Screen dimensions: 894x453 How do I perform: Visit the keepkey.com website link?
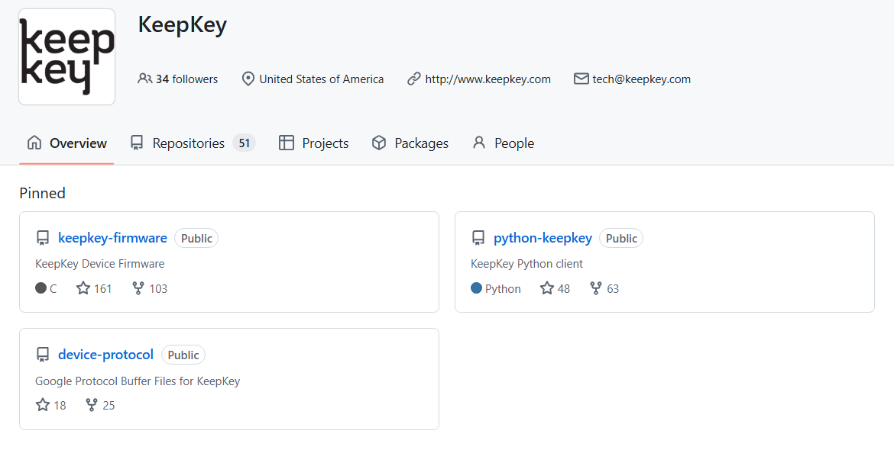pyautogui.click(x=487, y=79)
